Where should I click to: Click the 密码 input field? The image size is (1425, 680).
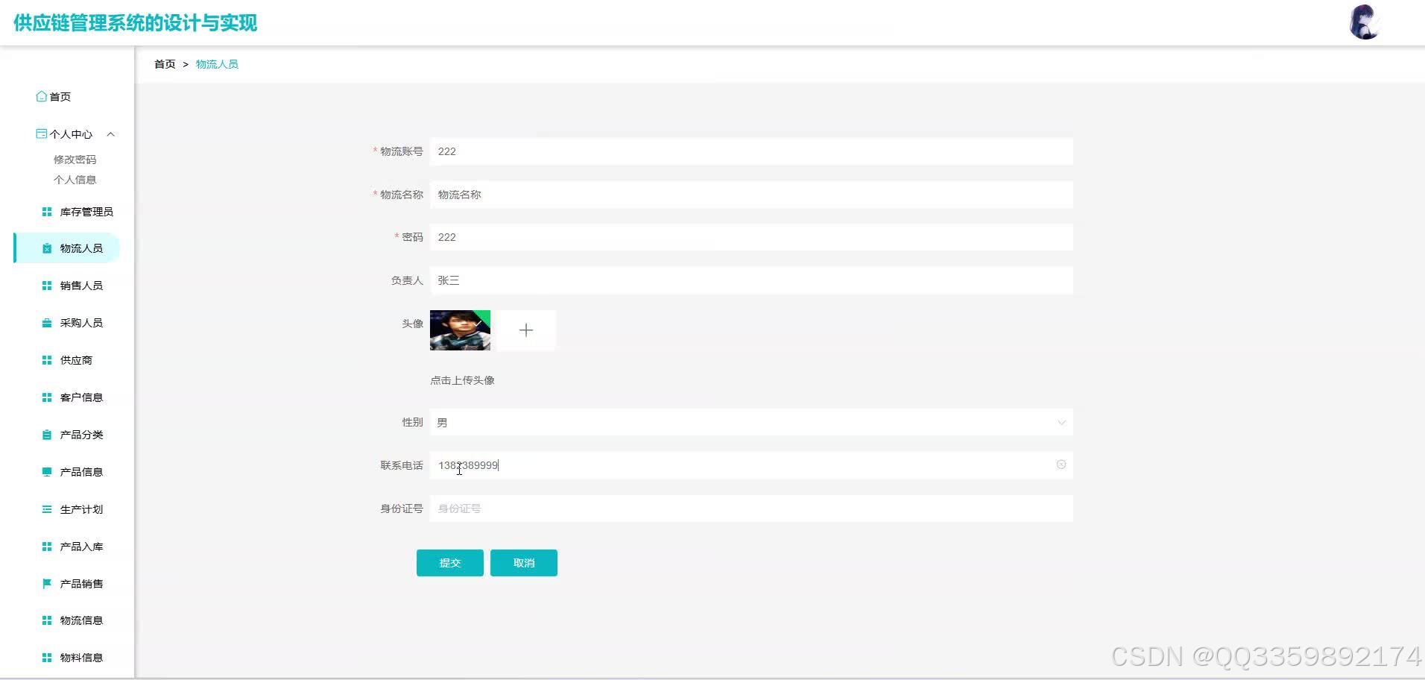pyautogui.click(x=751, y=237)
